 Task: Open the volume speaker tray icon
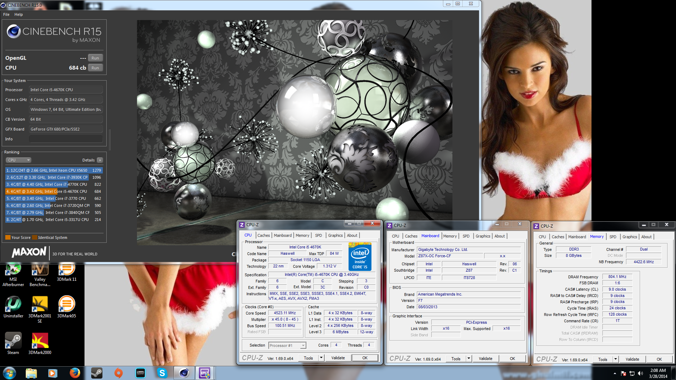pos(640,373)
